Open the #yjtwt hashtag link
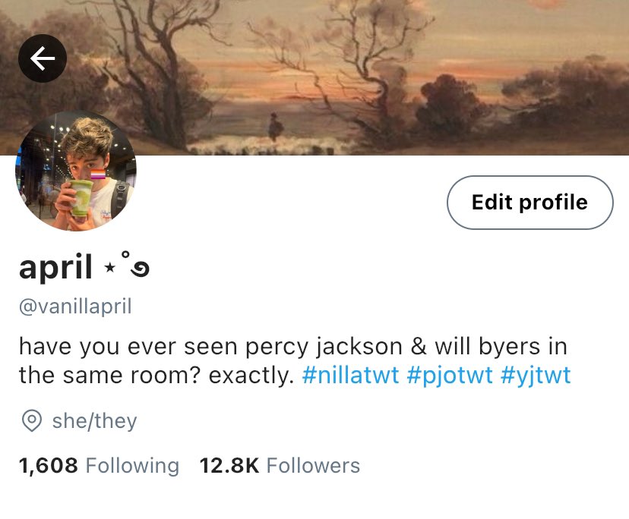This screenshot has width=629, height=519. [x=536, y=376]
